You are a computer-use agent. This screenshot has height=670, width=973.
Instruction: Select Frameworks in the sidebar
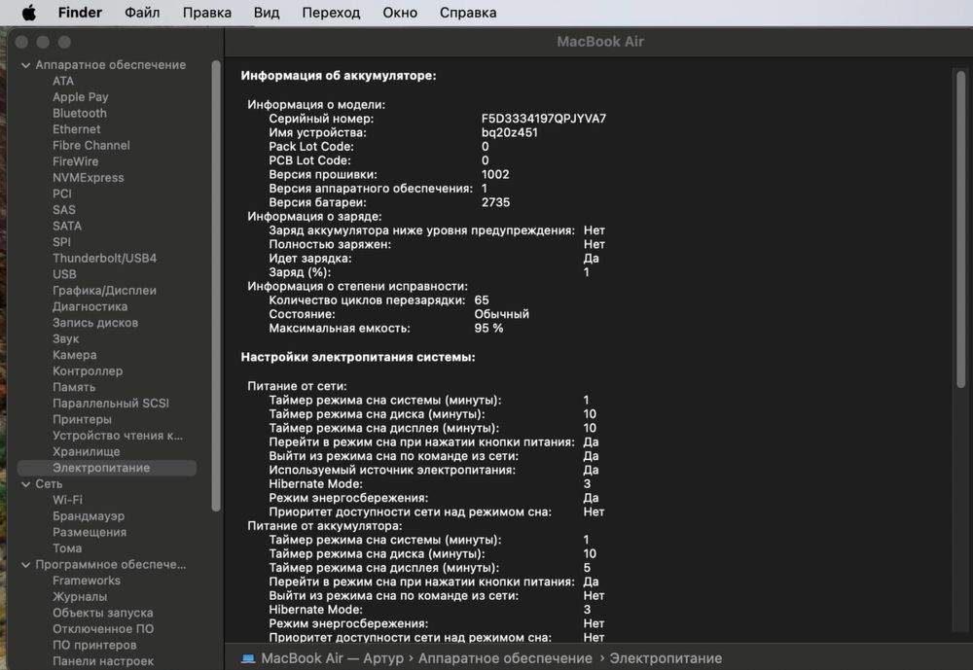pyautogui.click(x=87, y=581)
